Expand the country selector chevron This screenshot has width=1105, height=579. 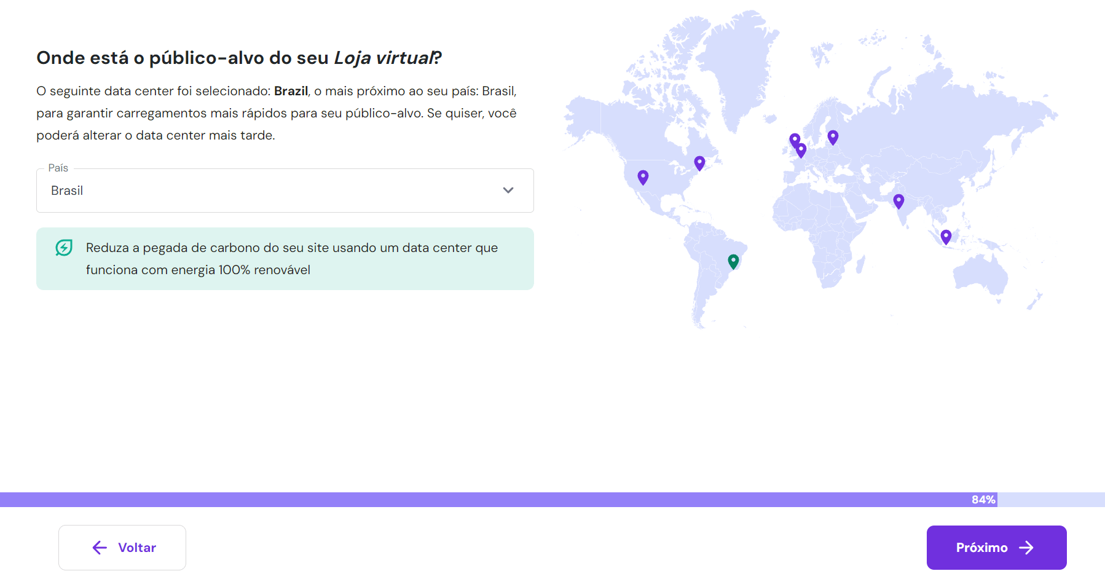[x=508, y=191]
